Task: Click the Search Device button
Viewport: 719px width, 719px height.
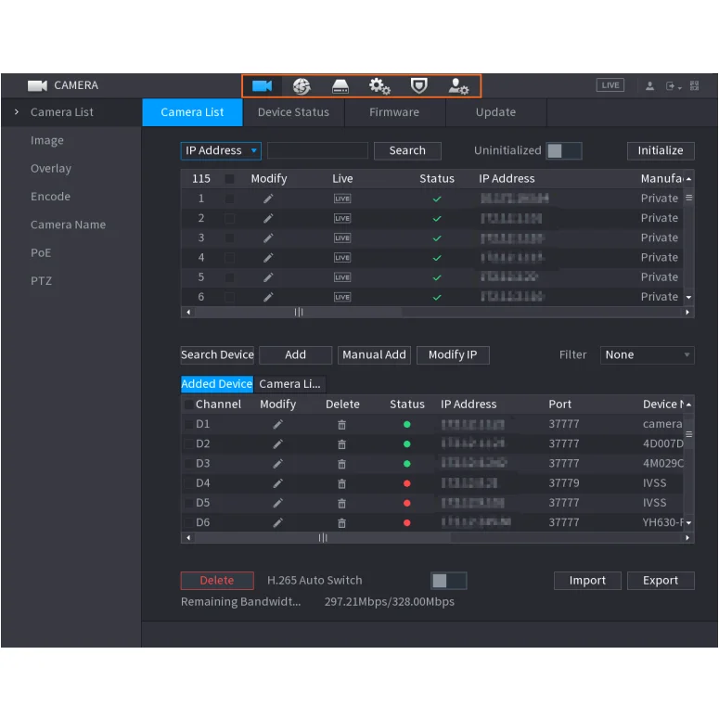Action: point(217,355)
